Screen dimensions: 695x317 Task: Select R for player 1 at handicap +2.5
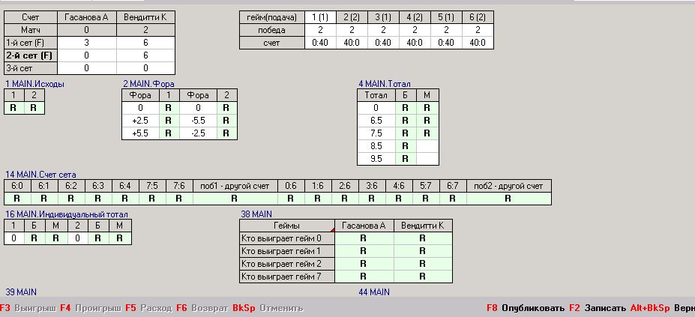pyautogui.click(x=169, y=121)
